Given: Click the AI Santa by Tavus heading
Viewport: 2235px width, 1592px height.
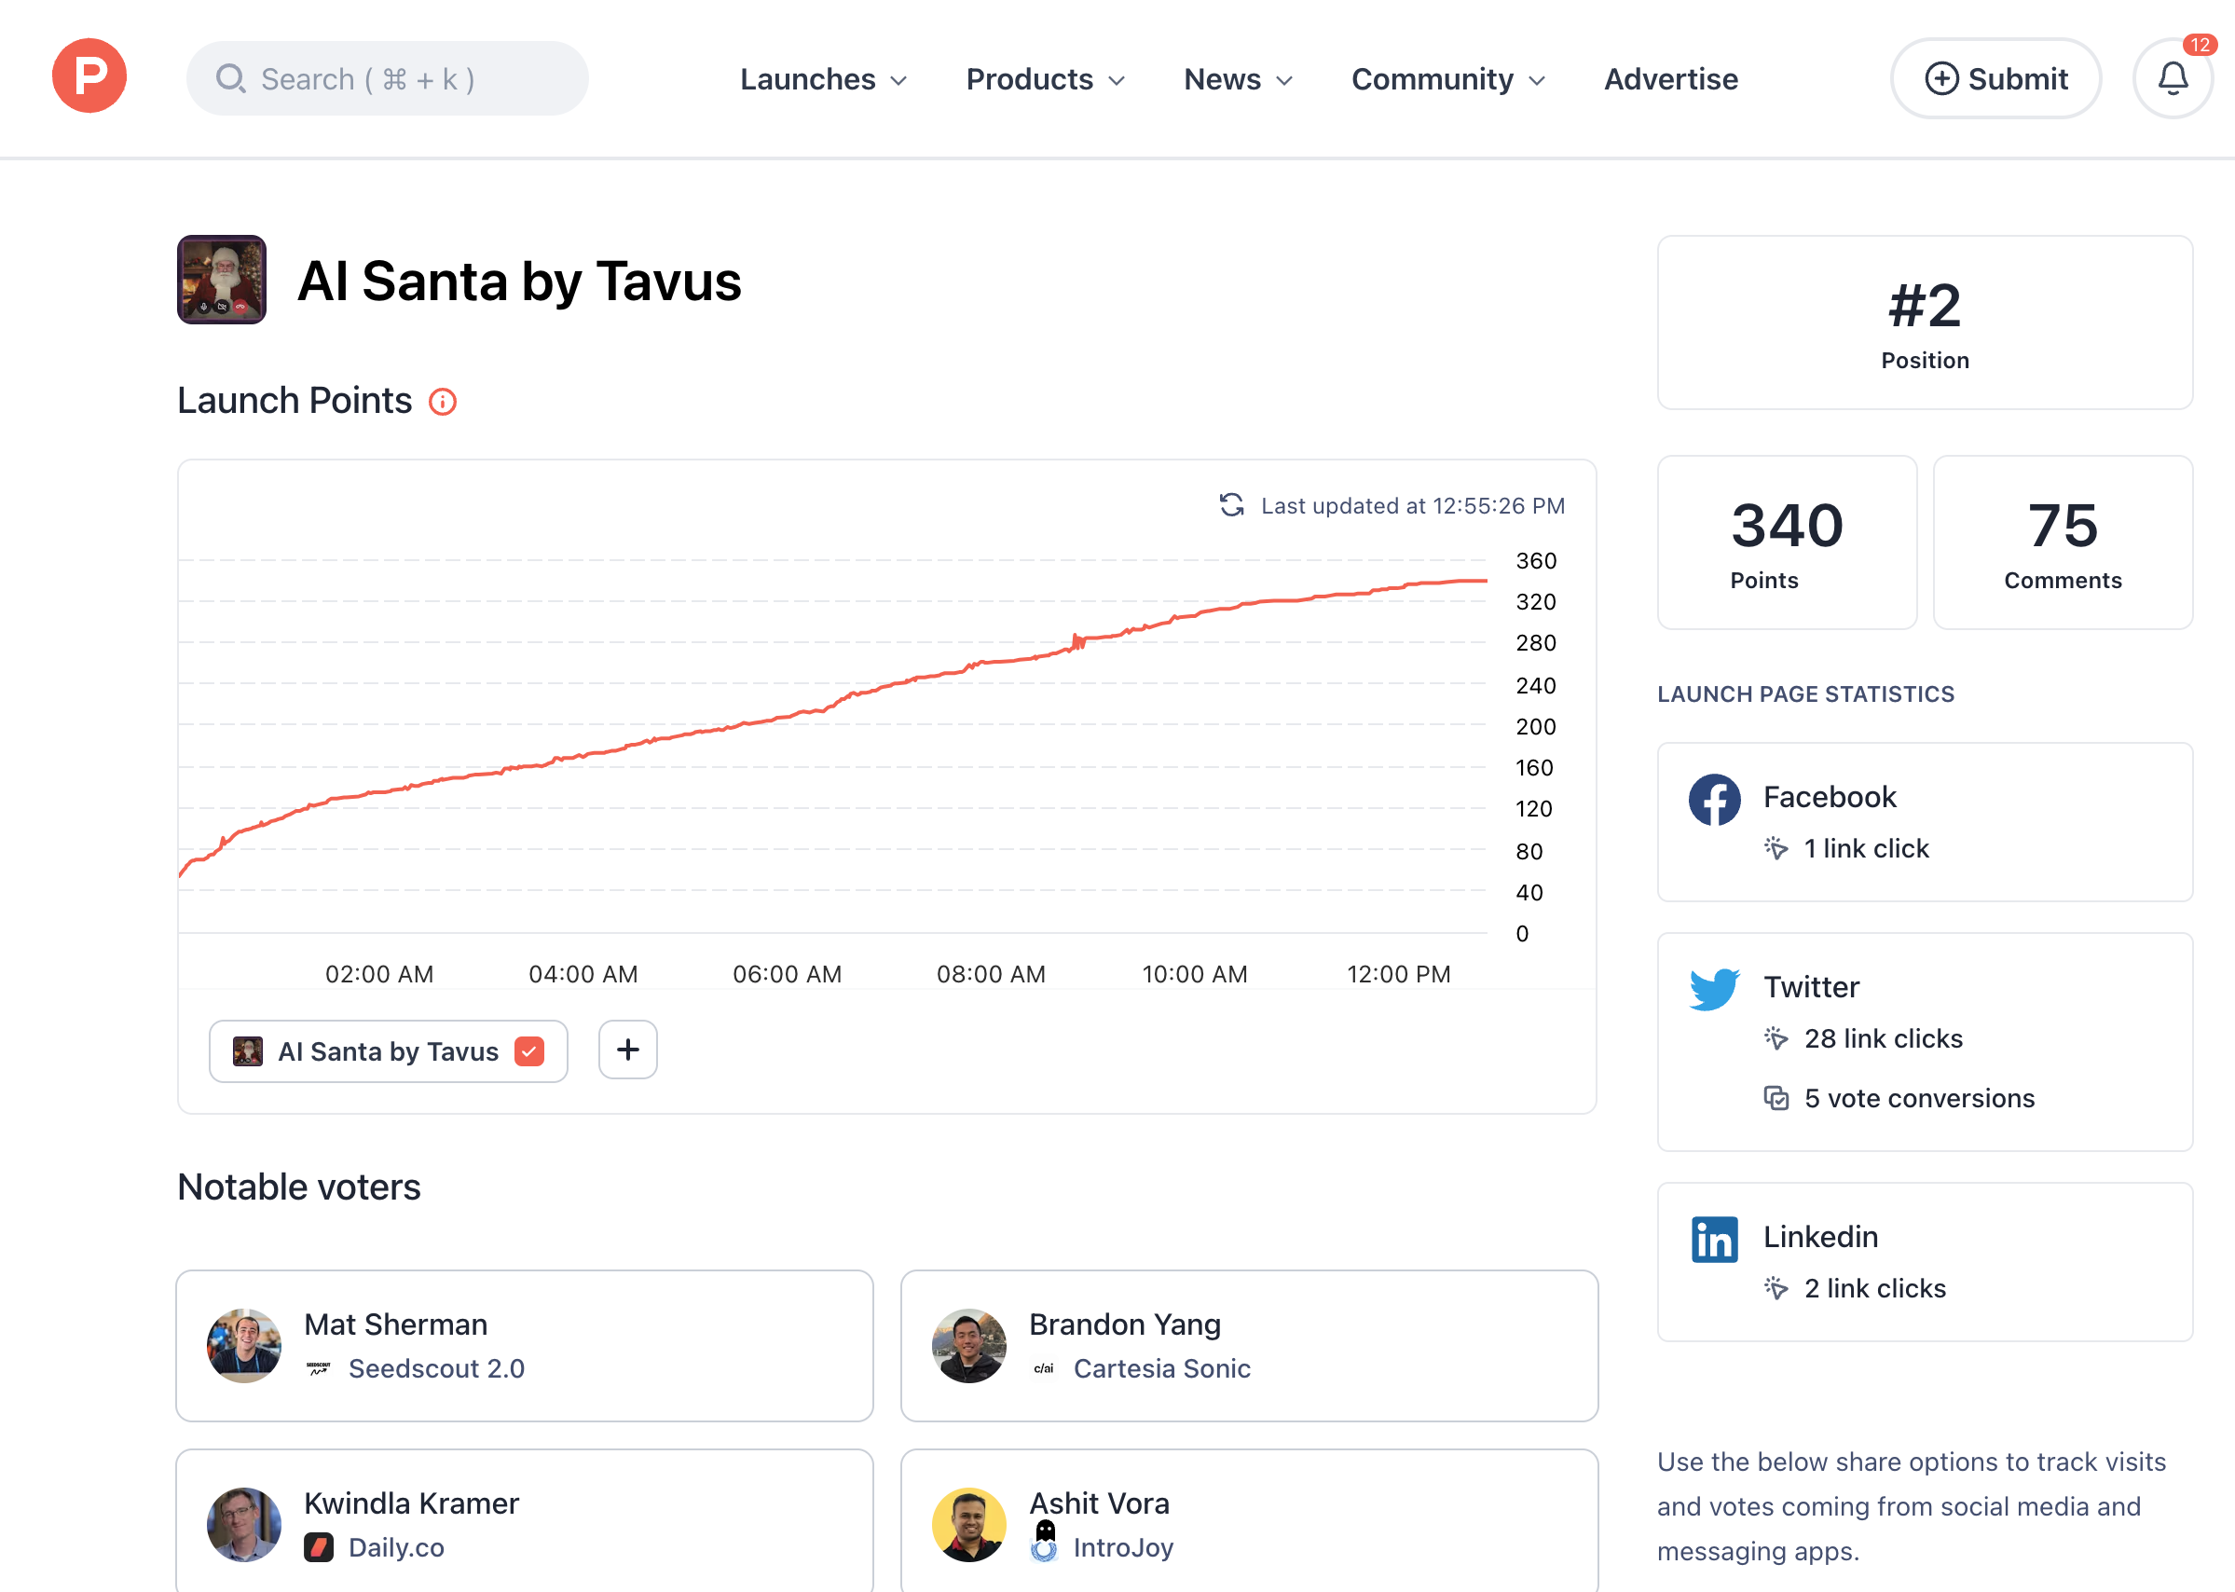Looking at the screenshot, I should tap(519, 281).
